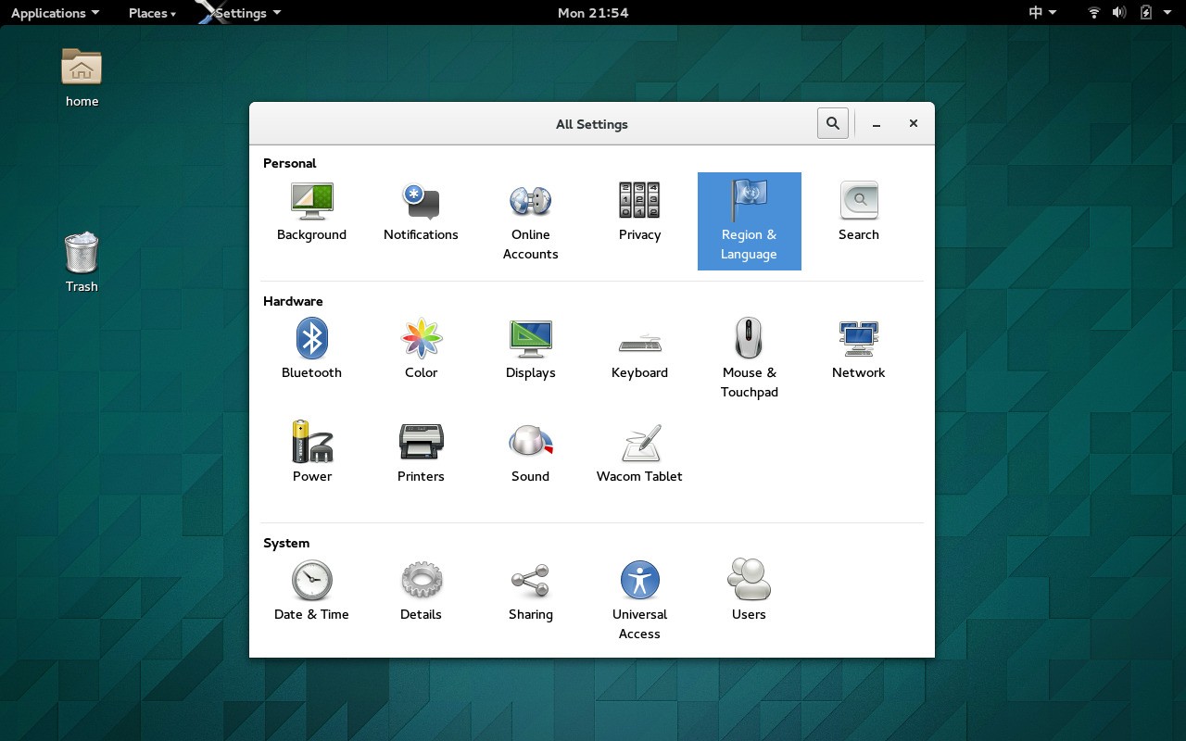The height and width of the screenshot is (741, 1186).
Task: Open the input method indicator dropdown
Action: coord(1040,12)
